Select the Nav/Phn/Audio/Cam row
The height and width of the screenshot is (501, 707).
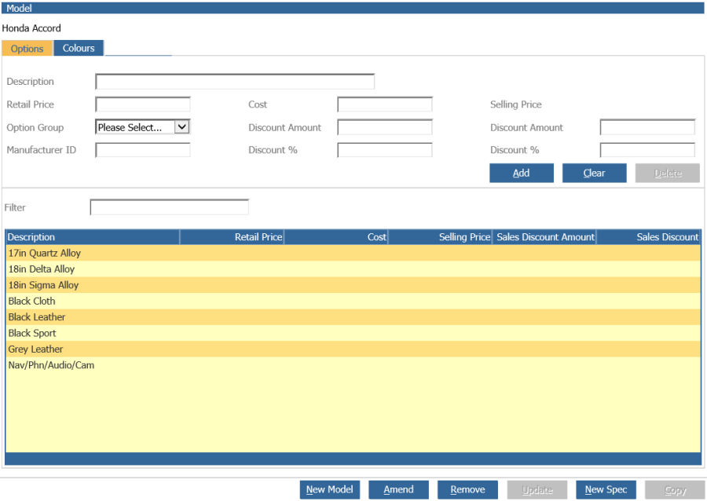(353, 365)
